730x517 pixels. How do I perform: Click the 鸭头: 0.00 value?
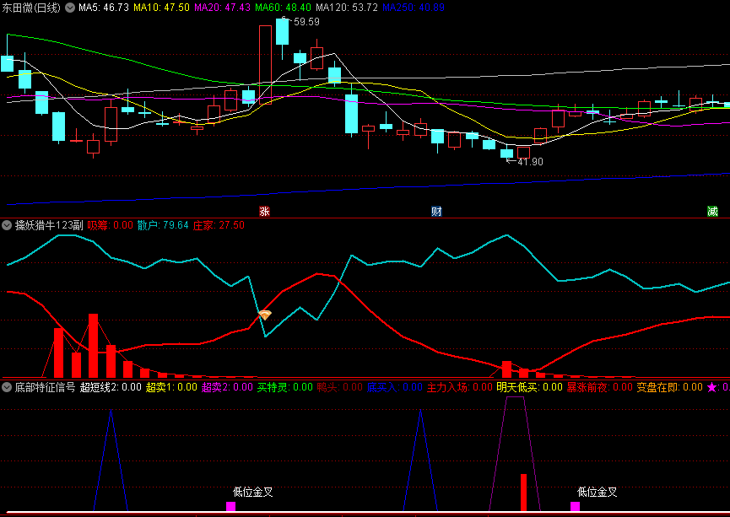tap(340, 387)
